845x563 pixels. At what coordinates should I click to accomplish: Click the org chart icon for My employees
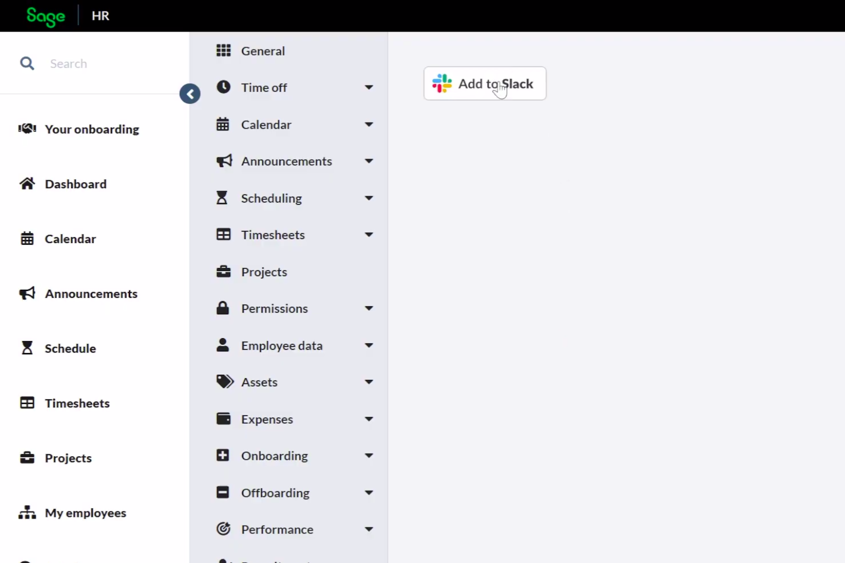(x=27, y=513)
